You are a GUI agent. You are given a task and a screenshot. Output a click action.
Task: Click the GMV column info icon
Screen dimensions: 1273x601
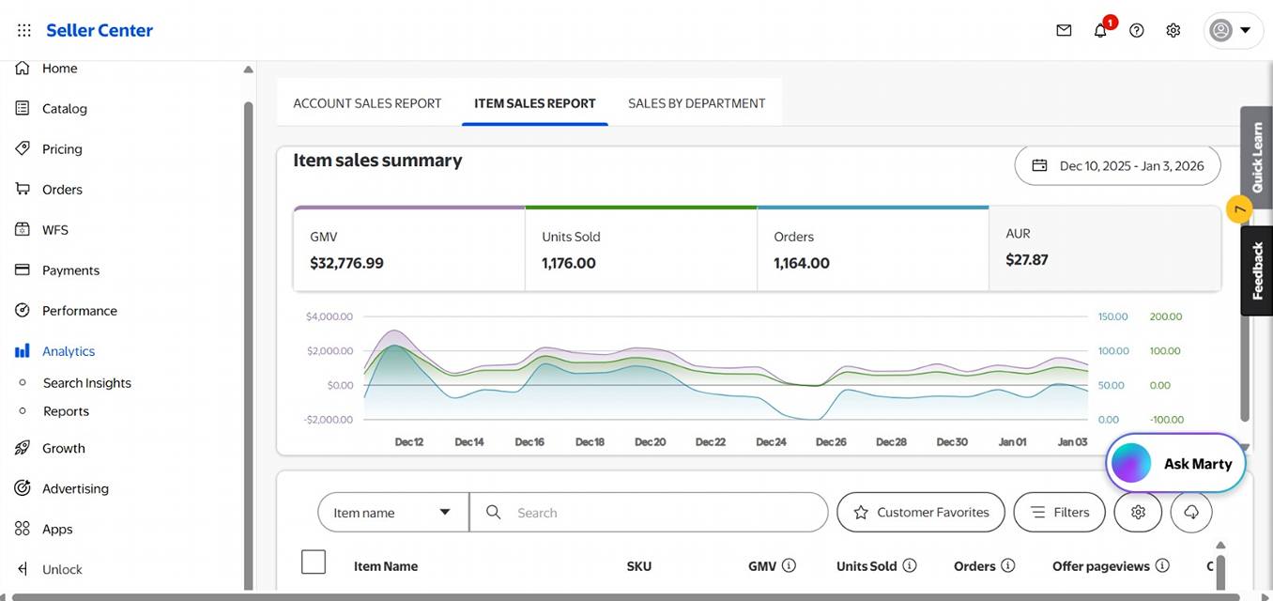(789, 565)
